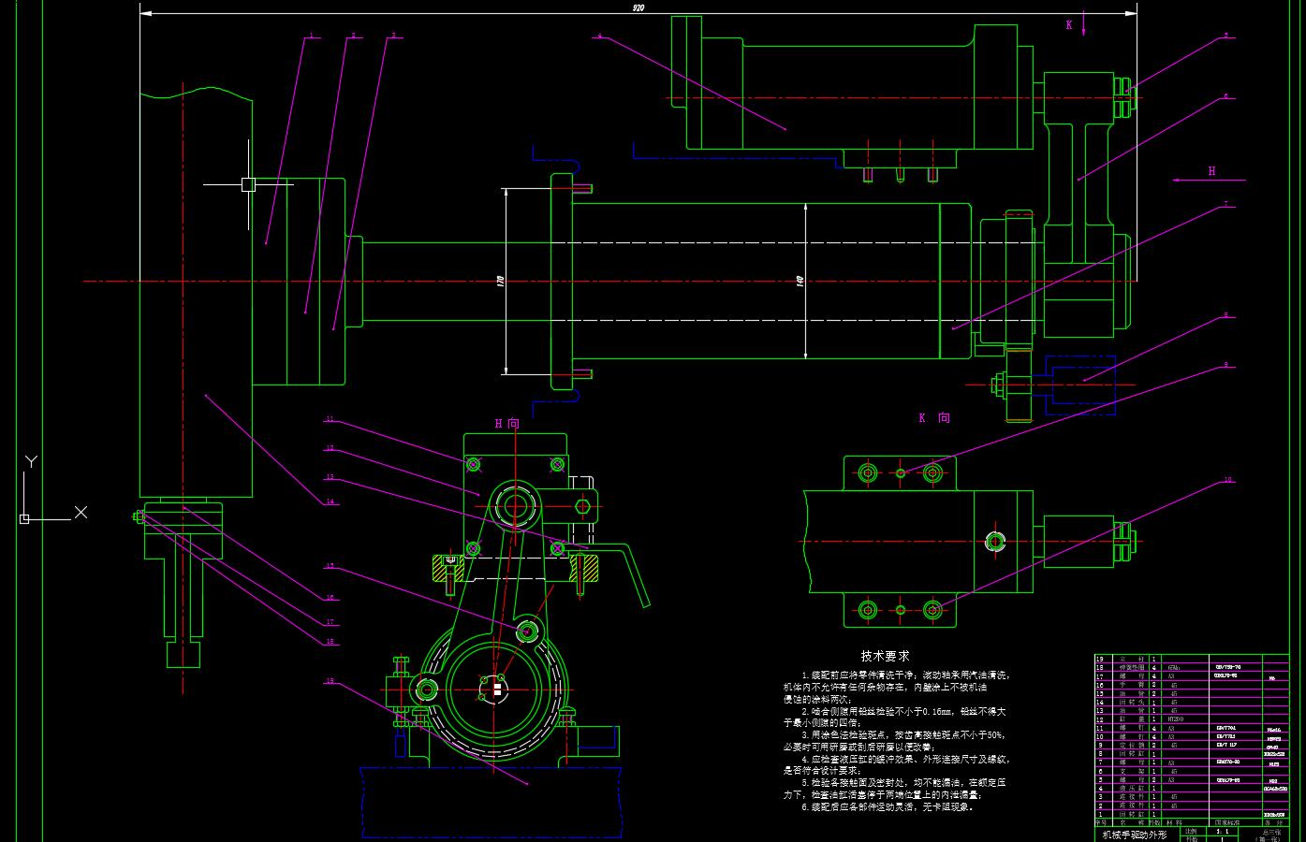The height and width of the screenshot is (842, 1306).
Task: Select the 140 vertical dimension text
Action: [800, 281]
